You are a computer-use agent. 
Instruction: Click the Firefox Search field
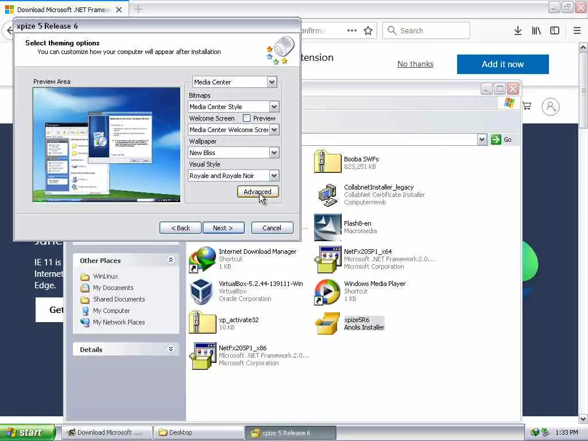pos(426,30)
